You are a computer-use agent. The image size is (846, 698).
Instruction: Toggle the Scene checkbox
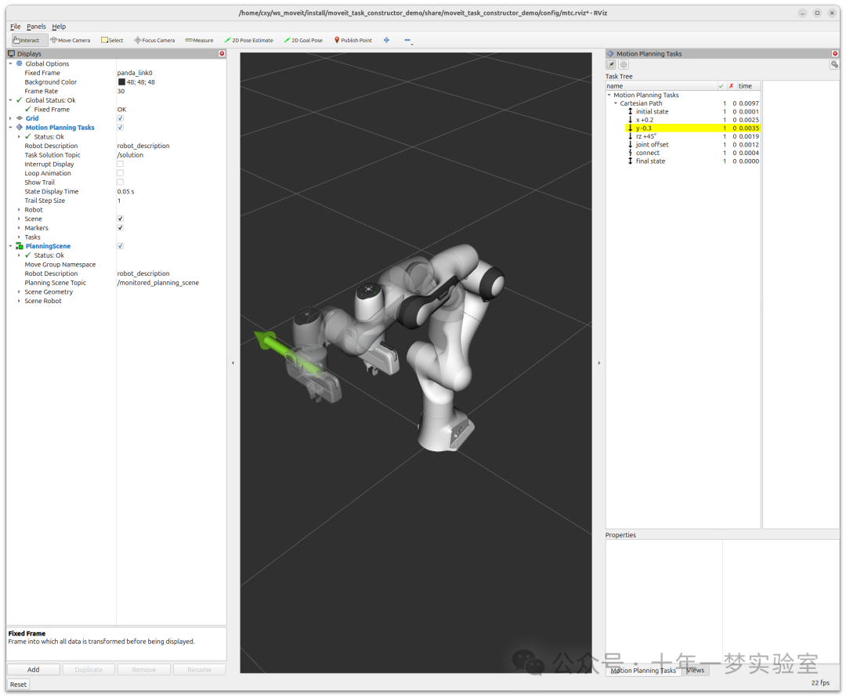point(121,219)
